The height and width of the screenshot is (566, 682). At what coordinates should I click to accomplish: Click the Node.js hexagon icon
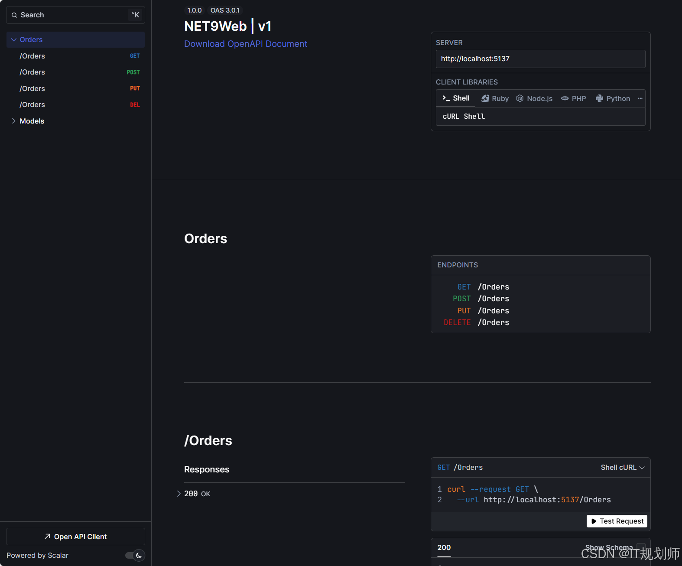coord(520,98)
